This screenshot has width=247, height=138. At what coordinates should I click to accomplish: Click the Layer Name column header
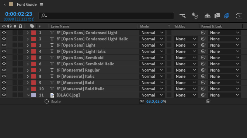click(60, 26)
